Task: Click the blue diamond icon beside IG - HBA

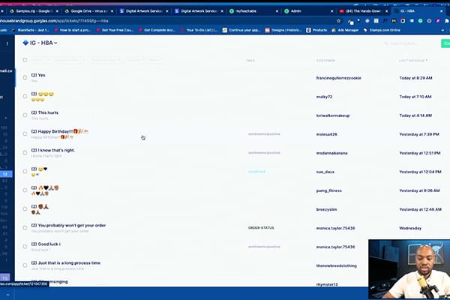Action: pos(25,43)
